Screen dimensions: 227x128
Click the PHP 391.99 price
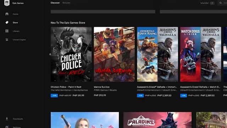[x=78, y=96]
